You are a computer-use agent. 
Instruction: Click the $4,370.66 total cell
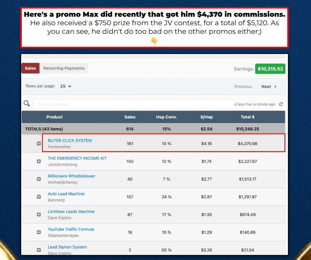(247, 144)
